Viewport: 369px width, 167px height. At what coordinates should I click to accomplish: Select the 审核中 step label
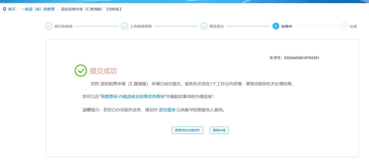tap(287, 26)
